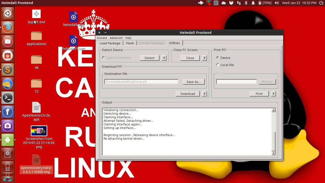Launch Sublime Text from the launcher
Image resolution: width=325 pixels, height=183 pixels.
[x=7, y=70]
